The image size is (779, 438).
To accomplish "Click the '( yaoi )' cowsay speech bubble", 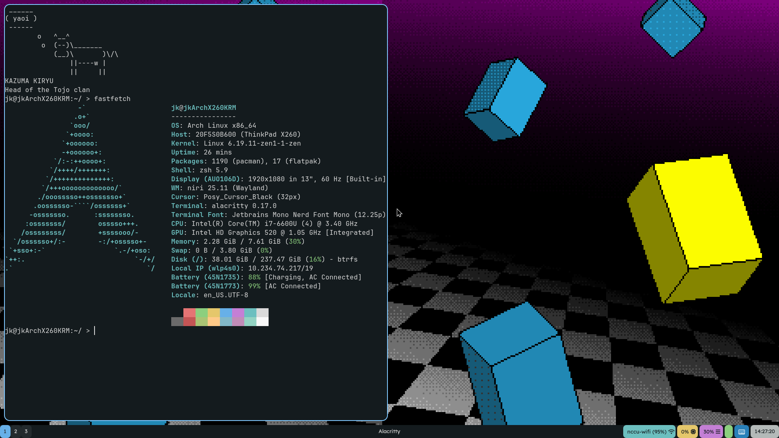I will (21, 19).
